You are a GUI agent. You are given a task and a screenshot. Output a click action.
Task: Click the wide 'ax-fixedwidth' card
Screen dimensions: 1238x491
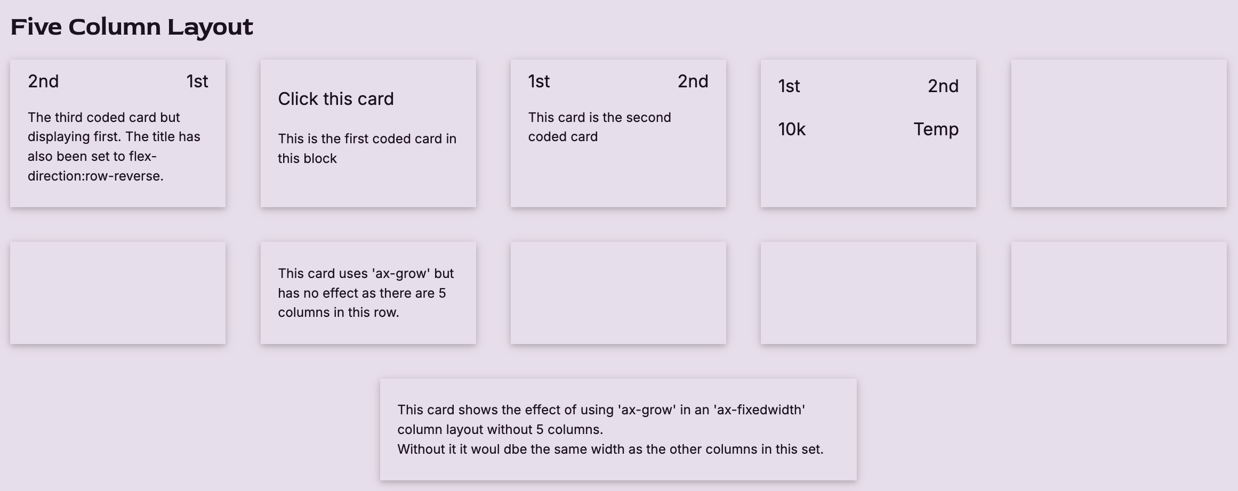618,429
